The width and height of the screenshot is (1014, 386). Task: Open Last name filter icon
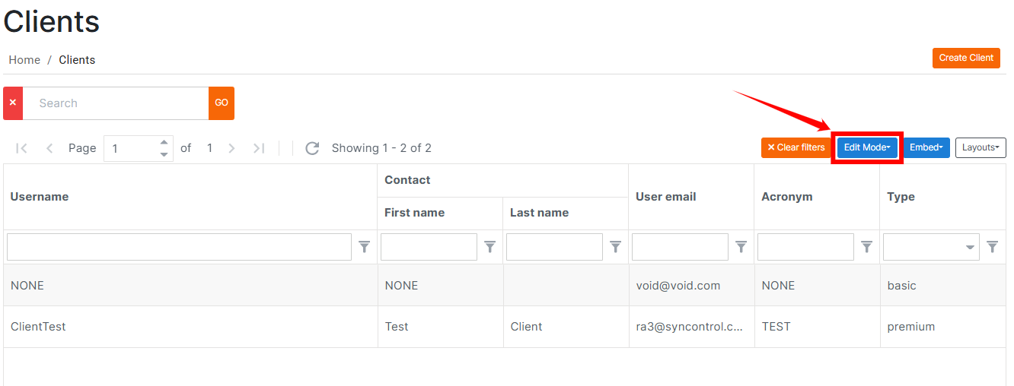coord(616,247)
